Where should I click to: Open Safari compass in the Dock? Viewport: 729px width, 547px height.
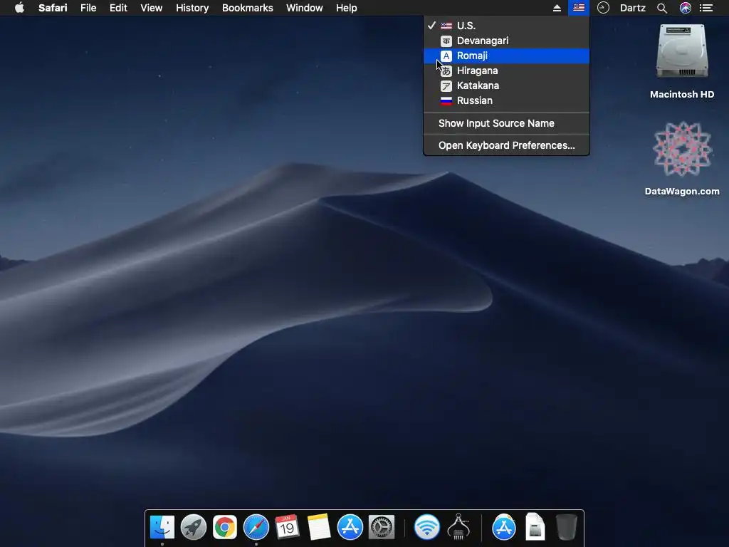[x=256, y=527]
